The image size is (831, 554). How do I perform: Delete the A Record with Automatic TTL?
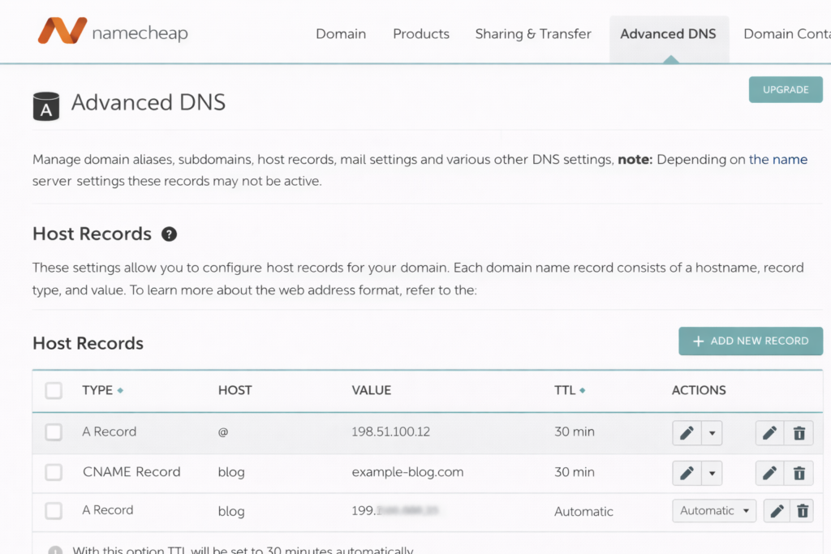(x=803, y=511)
